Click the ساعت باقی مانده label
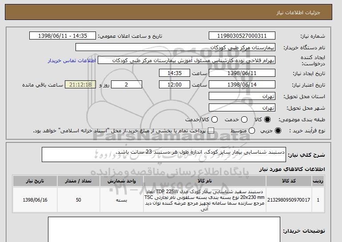The image size is (342, 242). pos(43,85)
